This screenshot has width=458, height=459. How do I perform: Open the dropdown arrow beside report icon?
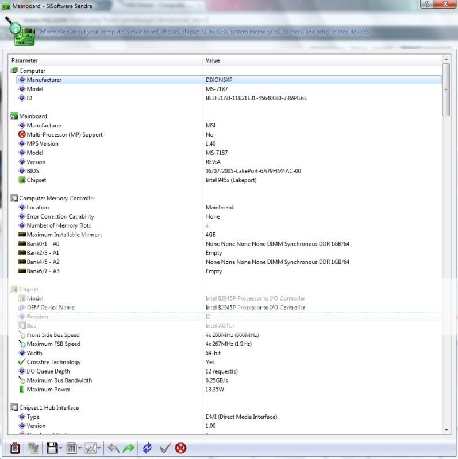[80, 449]
